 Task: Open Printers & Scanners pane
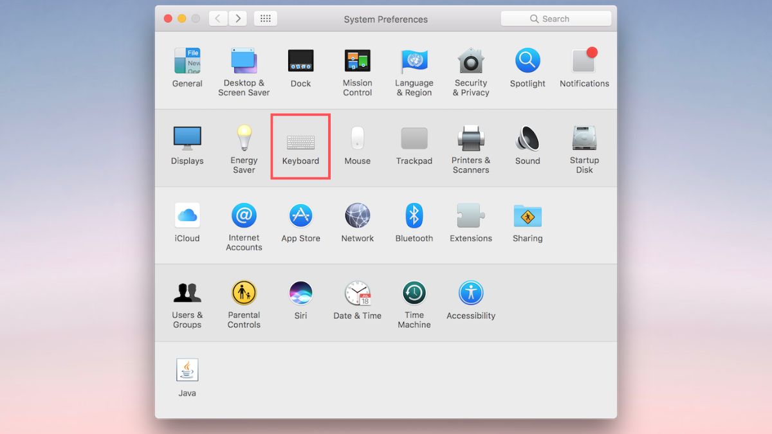pyautogui.click(x=471, y=149)
